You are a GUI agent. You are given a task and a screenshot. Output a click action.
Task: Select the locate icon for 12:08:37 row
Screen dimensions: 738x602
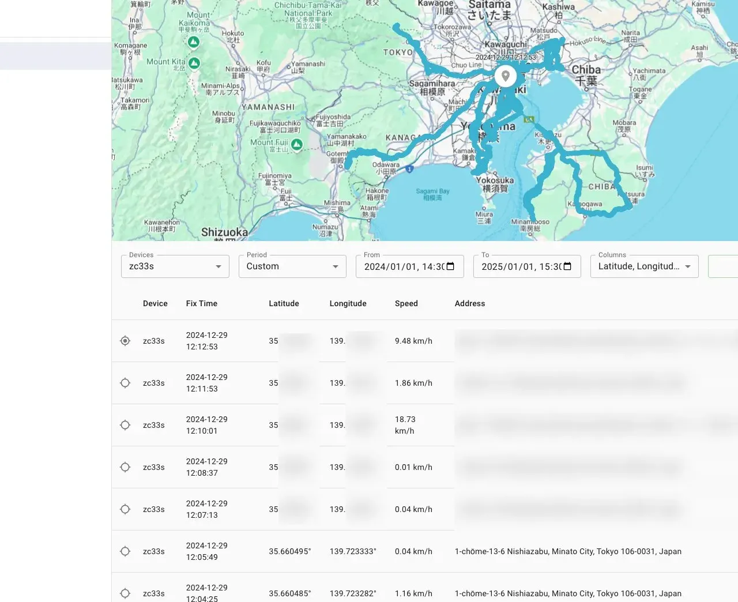coord(125,467)
